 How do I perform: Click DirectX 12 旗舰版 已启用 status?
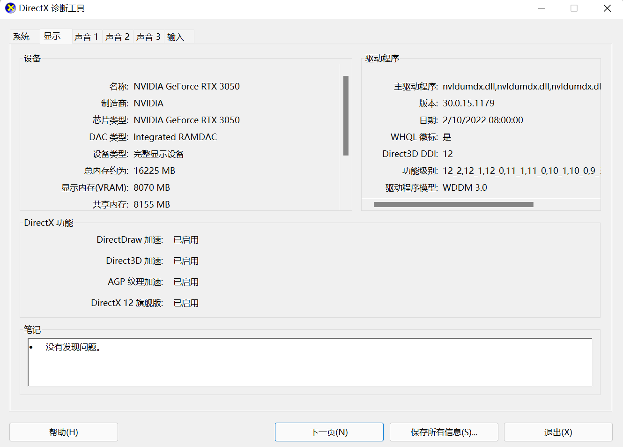186,303
